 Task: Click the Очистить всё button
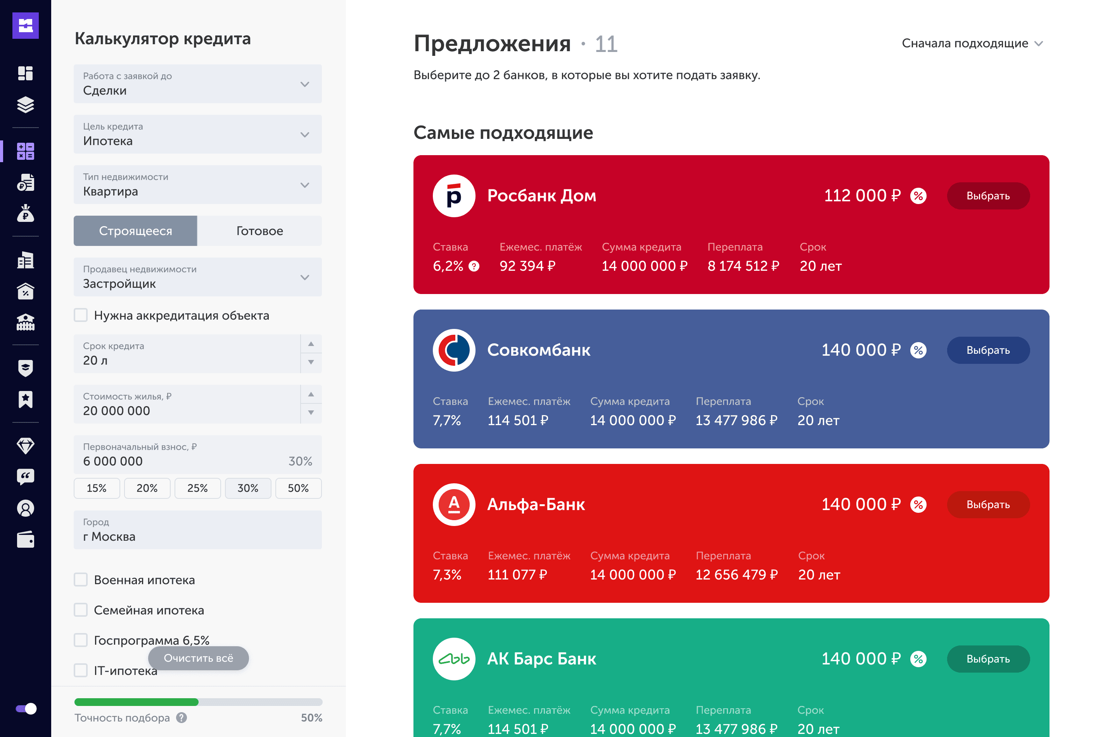(x=198, y=658)
